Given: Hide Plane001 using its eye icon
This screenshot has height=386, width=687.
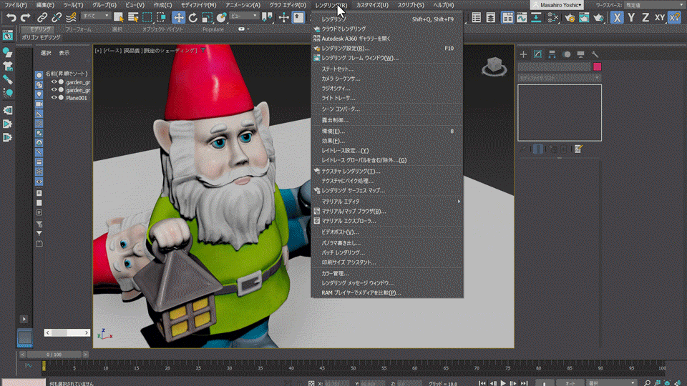Looking at the screenshot, I should coord(54,98).
